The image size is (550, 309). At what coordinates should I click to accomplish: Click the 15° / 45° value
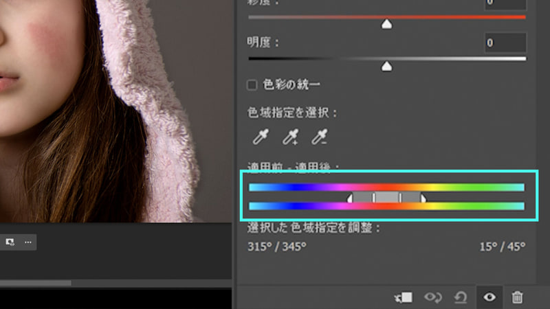(x=503, y=247)
